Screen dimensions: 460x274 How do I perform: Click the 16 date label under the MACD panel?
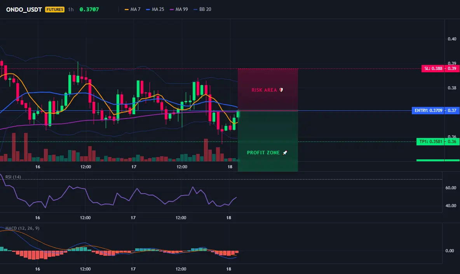coord(38,269)
